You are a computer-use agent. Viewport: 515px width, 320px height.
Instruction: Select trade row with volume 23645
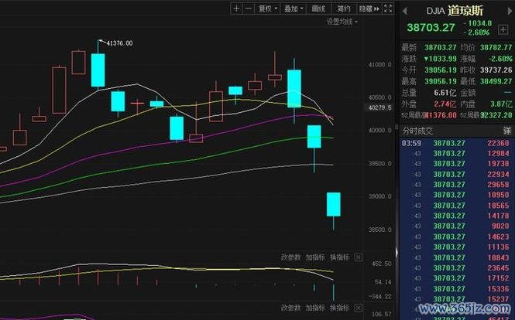tap(457, 268)
